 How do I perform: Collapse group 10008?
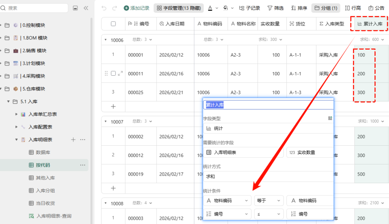click(x=106, y=203)
